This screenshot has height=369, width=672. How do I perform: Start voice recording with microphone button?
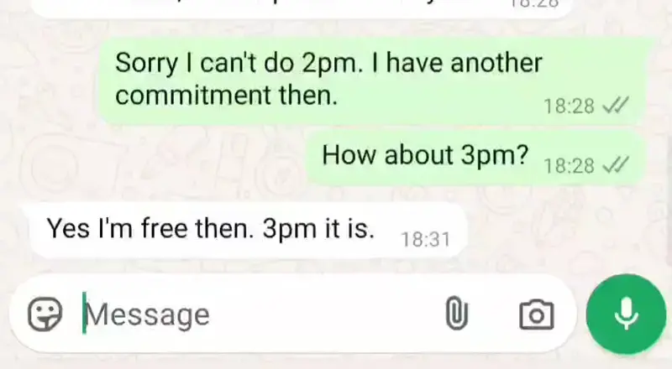(x=626, y=314)
